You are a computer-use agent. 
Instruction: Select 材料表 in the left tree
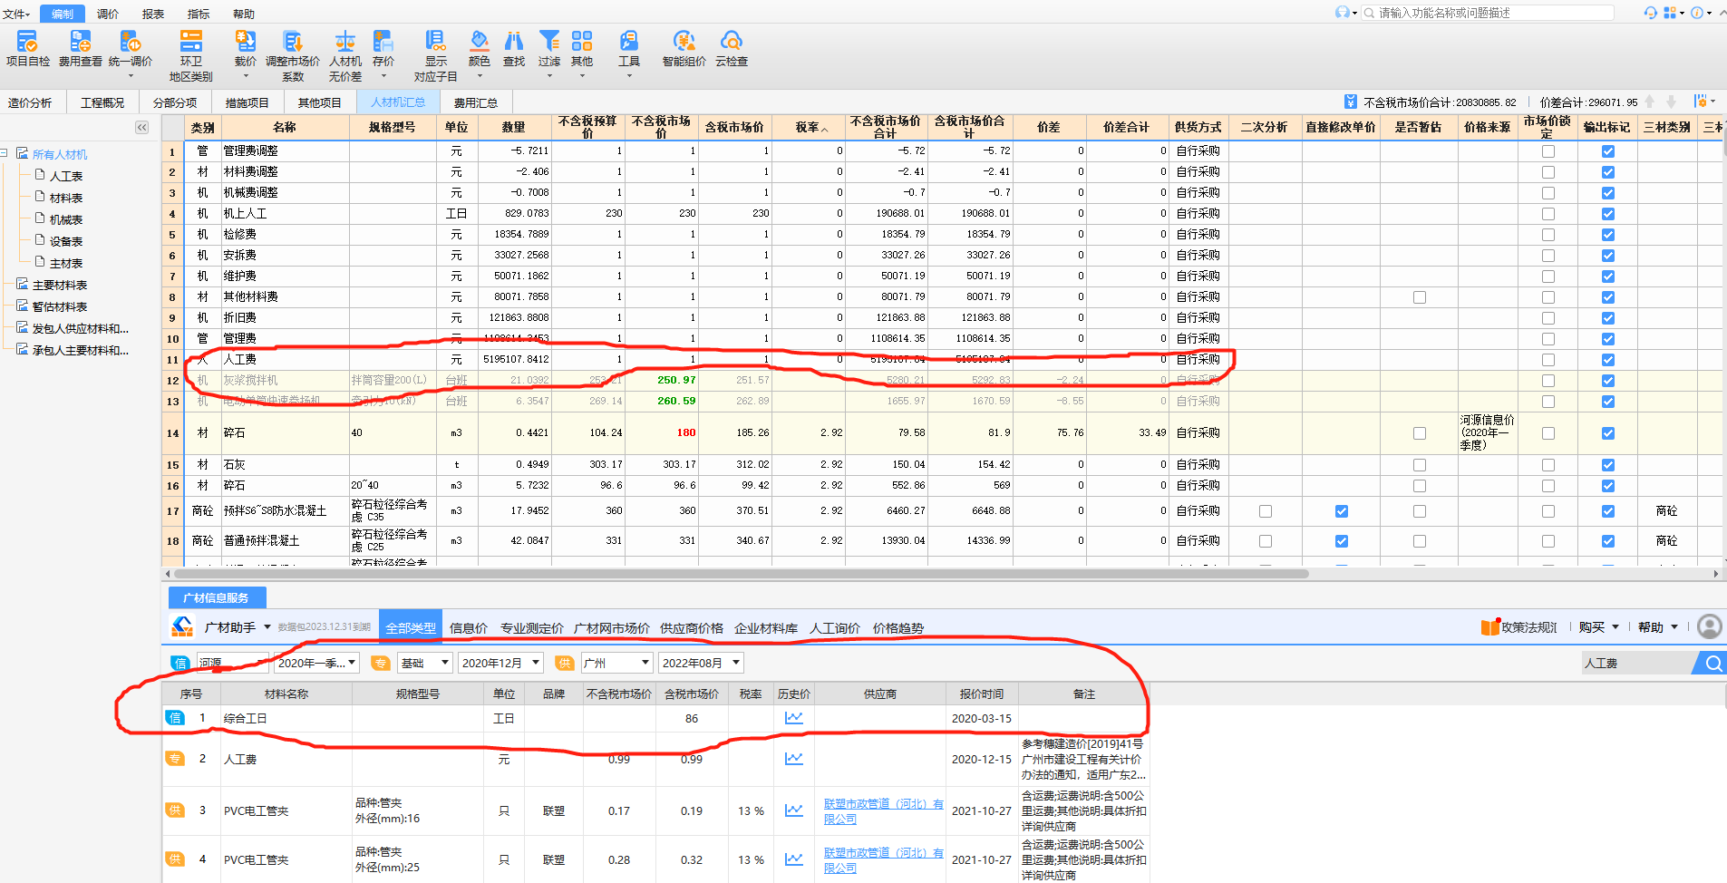[x=66, y=198]
